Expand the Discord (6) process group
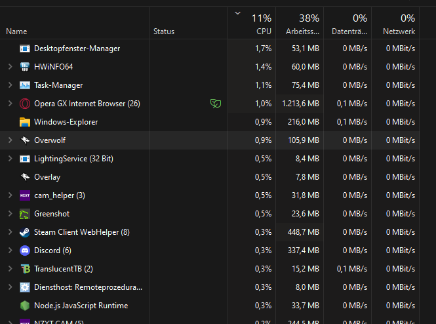 pyautogui.click(x=10, y=251)
